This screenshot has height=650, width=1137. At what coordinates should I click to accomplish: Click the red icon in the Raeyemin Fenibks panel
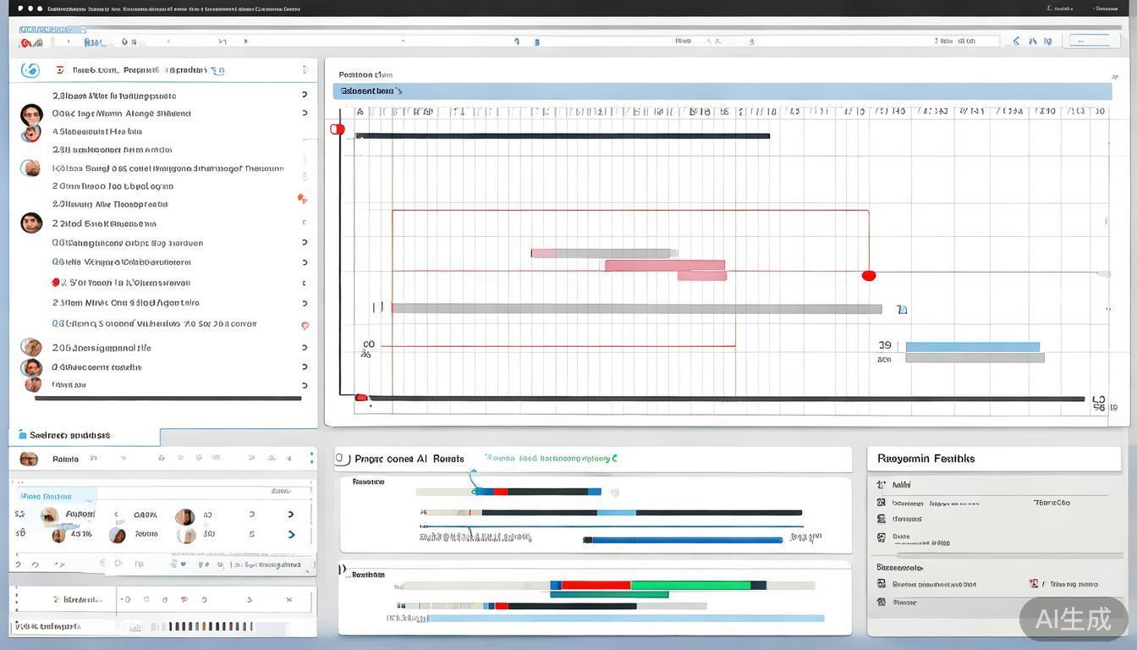pyautogui.click(x=1034, y=584)
